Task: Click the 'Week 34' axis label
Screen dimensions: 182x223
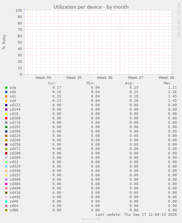Action: click(x=43, y=78)
